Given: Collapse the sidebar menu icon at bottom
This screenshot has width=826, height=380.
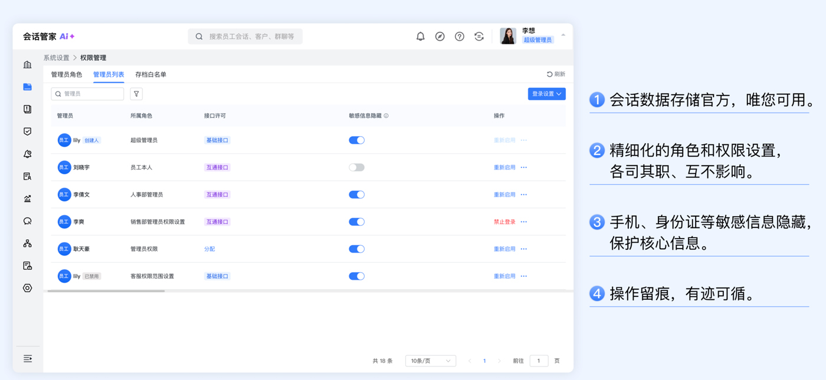Looking at the screenshot, I should (x=27, y=358).
